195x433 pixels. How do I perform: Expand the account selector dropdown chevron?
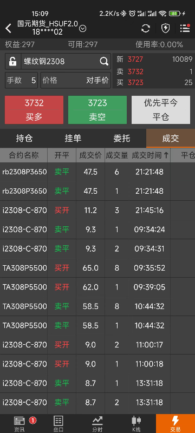tap(82, 29)
